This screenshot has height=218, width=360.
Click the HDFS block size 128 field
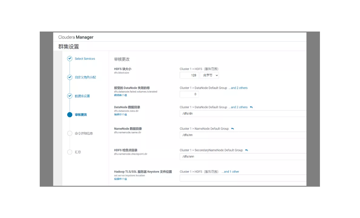[189, 75]
